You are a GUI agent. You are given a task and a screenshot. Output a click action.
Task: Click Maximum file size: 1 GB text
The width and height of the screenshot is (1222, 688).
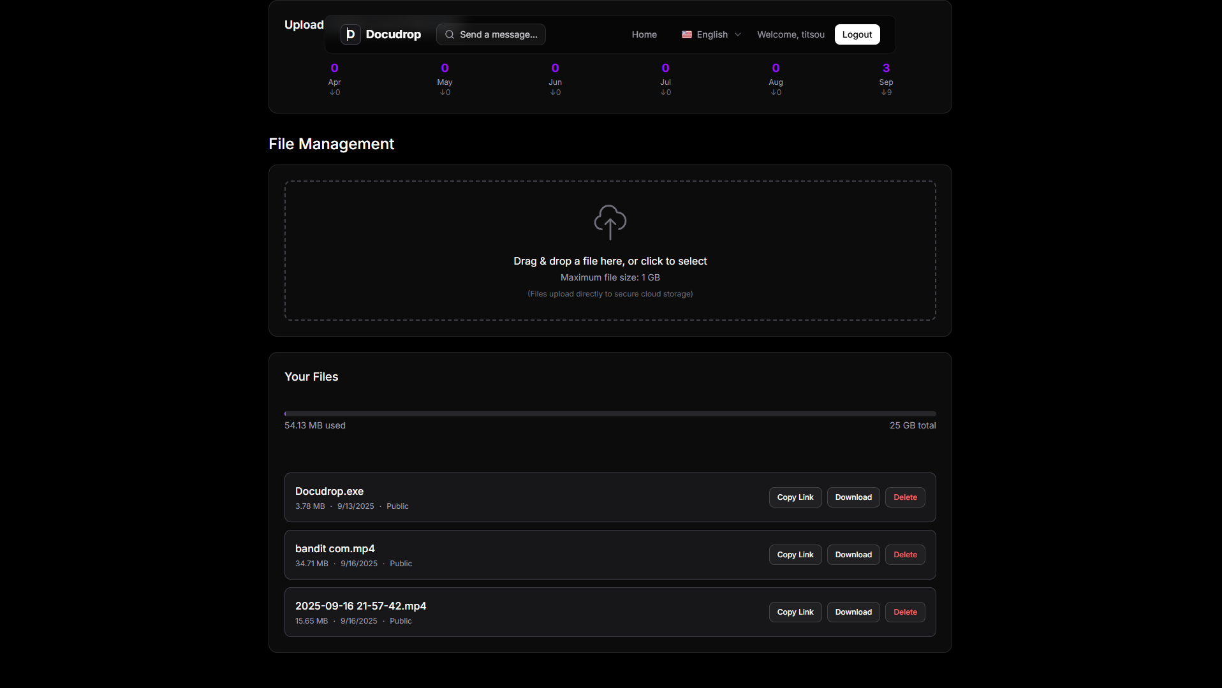click(610, 277)
